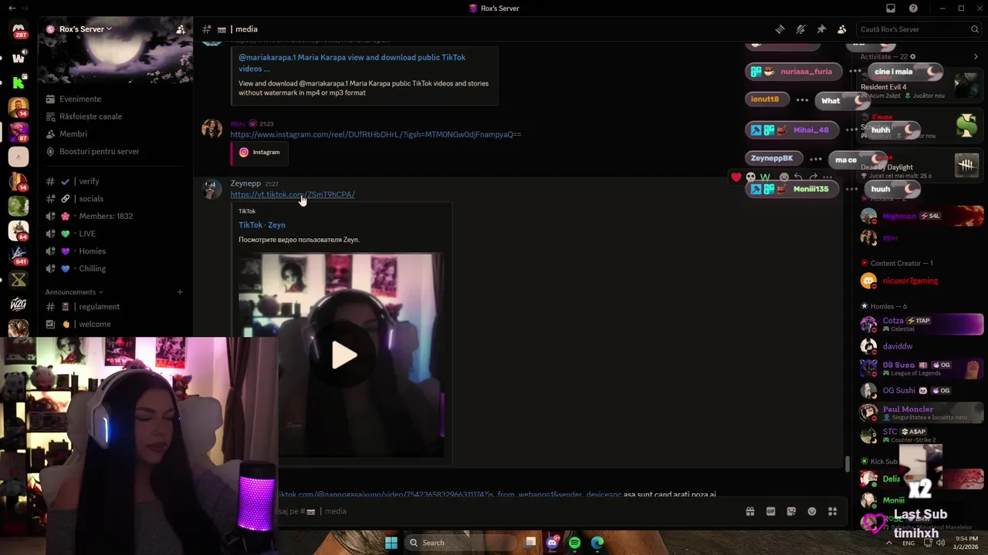Click the Instagram embed button

point(259,152)
